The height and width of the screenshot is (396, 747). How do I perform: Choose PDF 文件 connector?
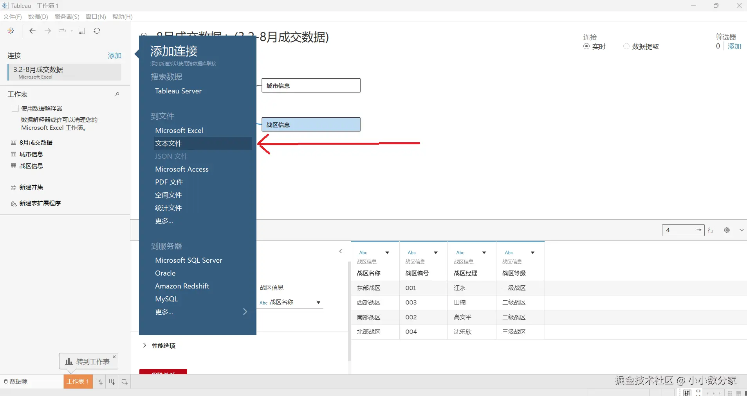[169, 182]
